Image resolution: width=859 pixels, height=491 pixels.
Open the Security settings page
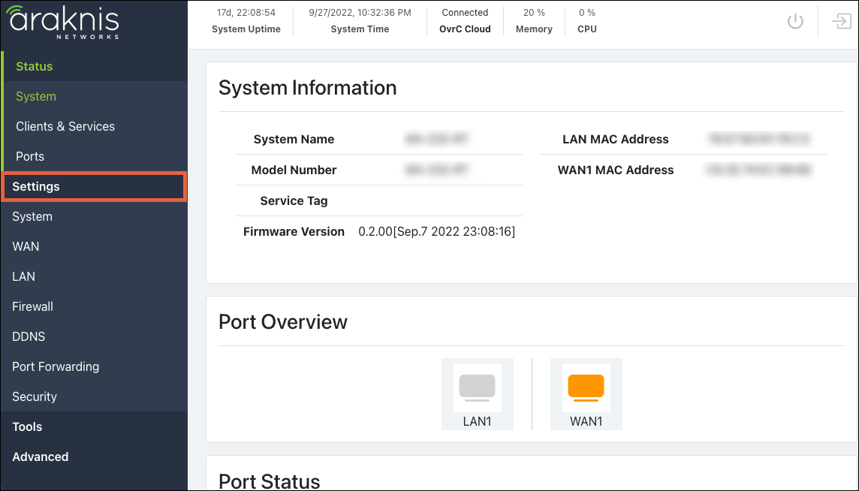[35, 396]
